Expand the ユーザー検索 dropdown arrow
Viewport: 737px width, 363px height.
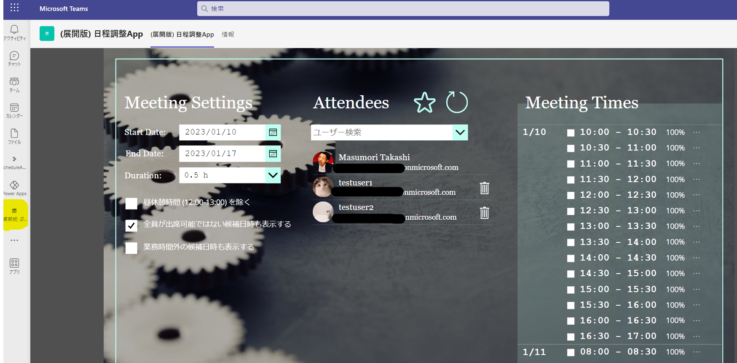pyautogui.click(x=460, y=132)
